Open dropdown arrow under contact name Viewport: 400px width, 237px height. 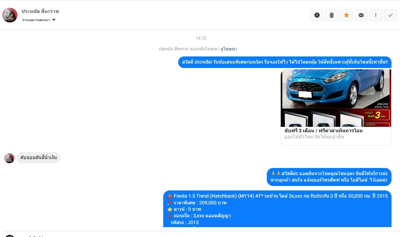[54, 20]
